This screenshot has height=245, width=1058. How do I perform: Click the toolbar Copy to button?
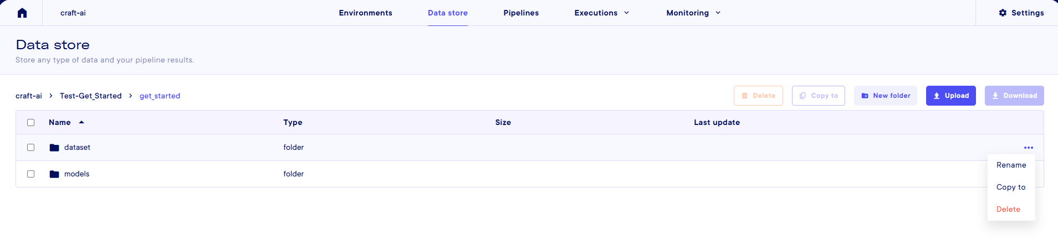tap(819, 96)
